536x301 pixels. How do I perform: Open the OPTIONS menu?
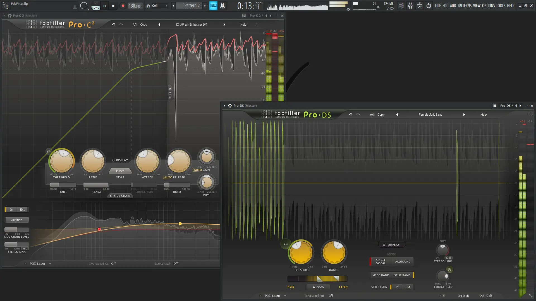pyautogui.click(x=488, y=6)
